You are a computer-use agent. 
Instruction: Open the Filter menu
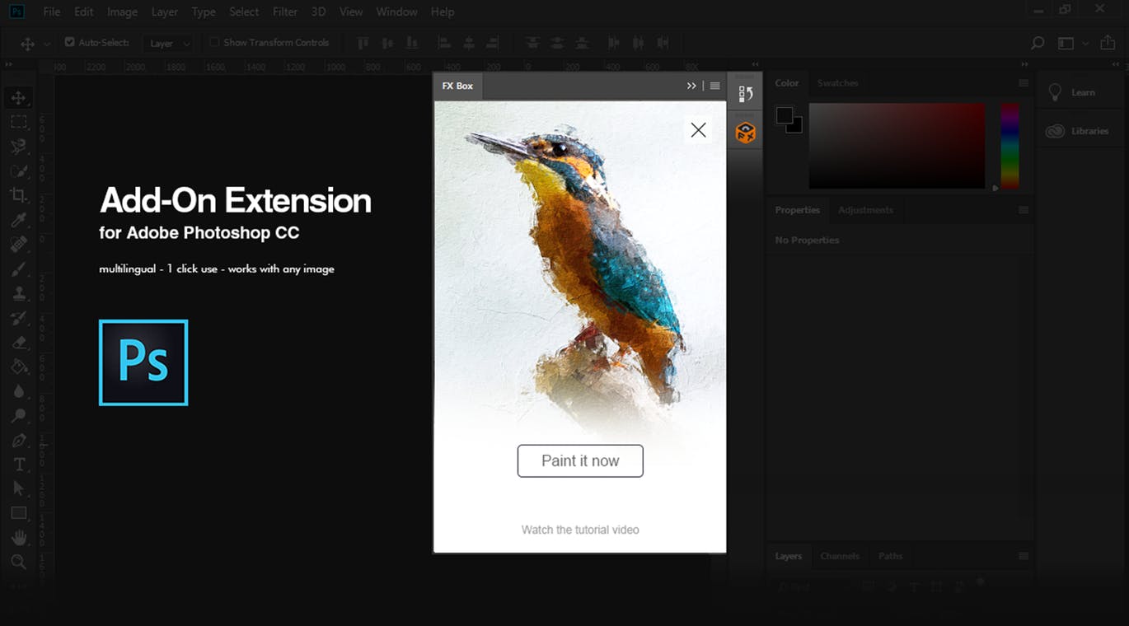coord(284,12)
